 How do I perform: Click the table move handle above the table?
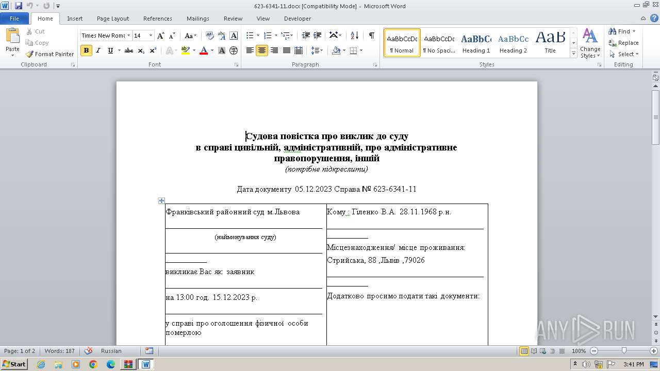pyautogui.click(x=161, y=200)
